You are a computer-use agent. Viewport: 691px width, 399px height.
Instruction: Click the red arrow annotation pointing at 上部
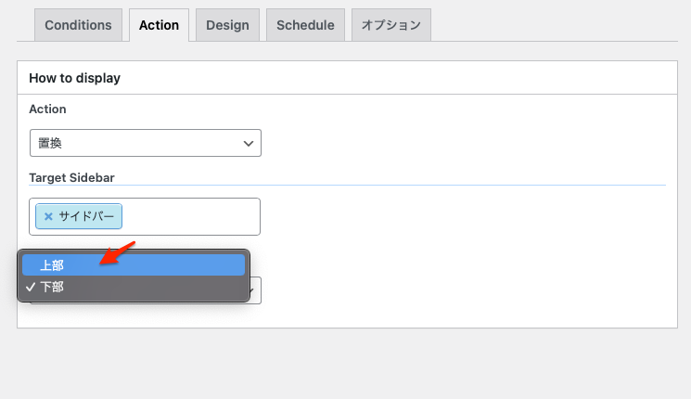pyautogui.click(x=117, y=253)
